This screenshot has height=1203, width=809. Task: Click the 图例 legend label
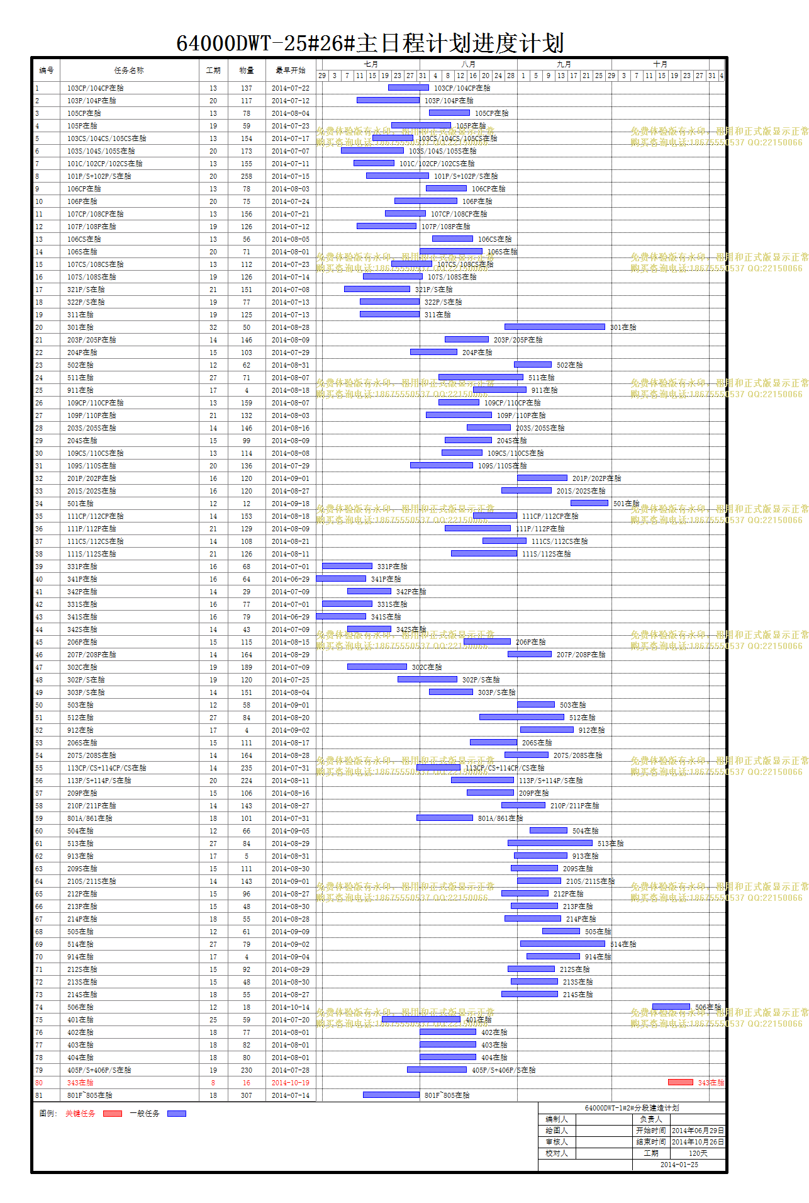[x=48, y=1114]
